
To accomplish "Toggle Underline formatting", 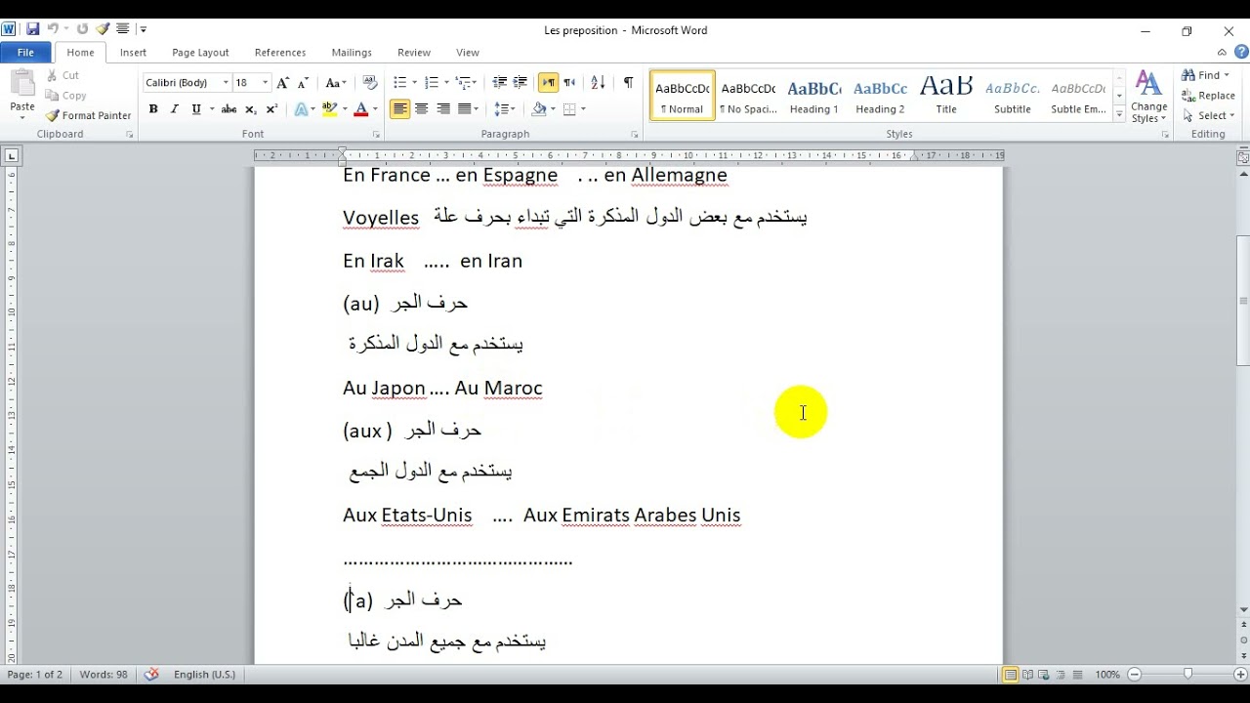I will pos(196,109).
